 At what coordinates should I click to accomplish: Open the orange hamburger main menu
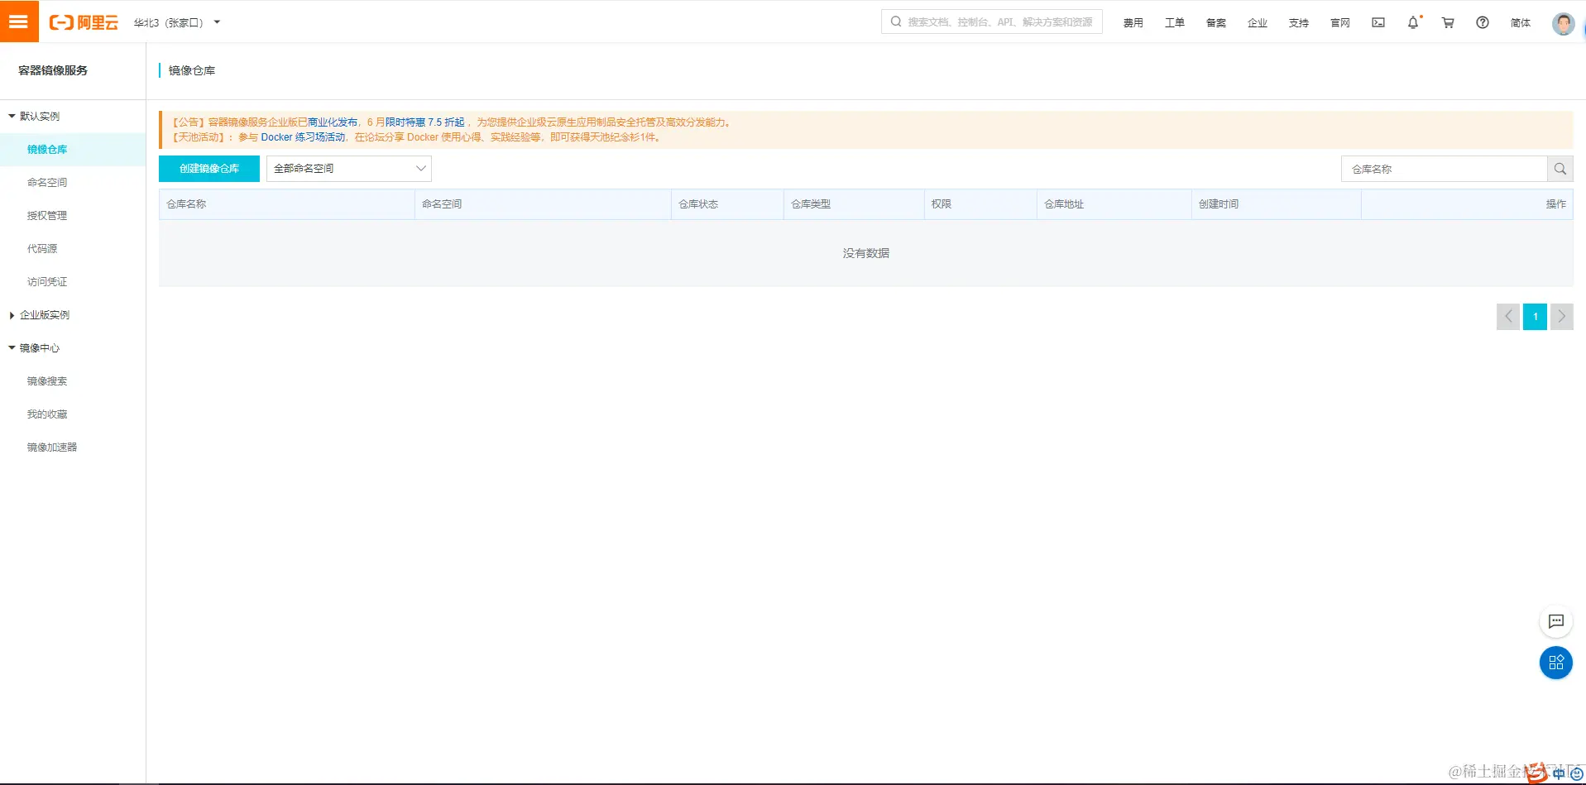click(19, 22)
